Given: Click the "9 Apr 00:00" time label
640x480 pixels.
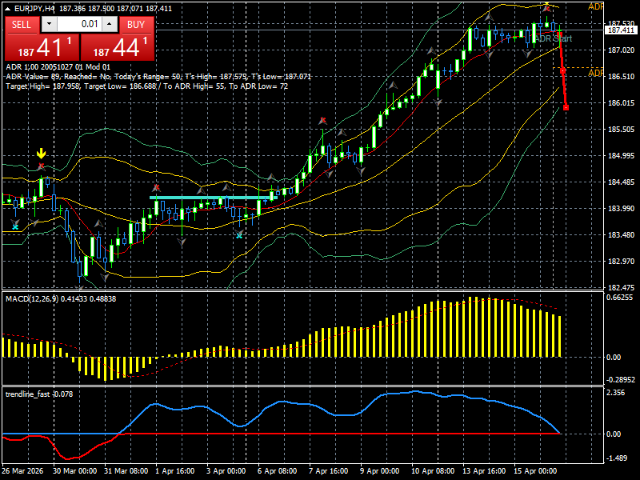Looking at the screenshot, I should (x=379, y=470).
